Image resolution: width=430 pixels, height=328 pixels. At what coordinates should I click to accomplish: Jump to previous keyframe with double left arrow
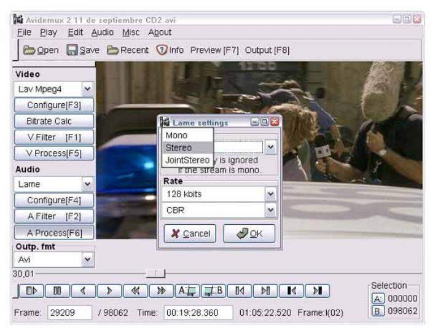pos(135,291)
